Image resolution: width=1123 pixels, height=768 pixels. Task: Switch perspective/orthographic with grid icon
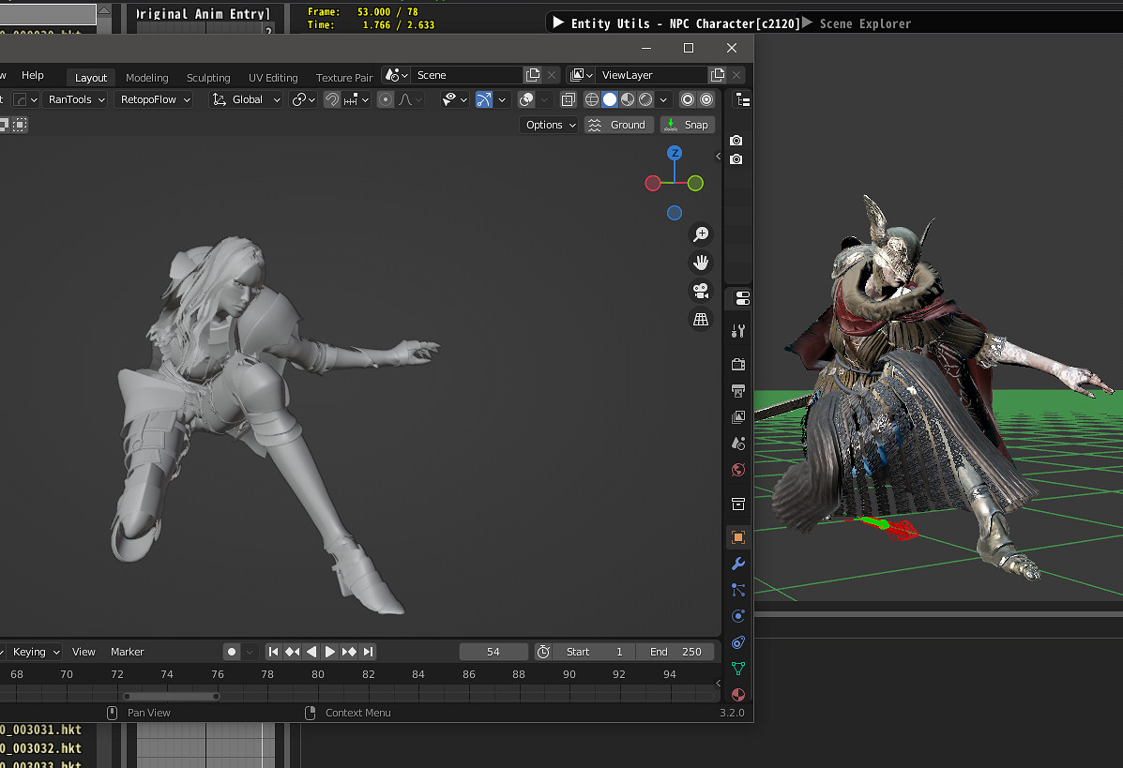click(x=700, y=320)
